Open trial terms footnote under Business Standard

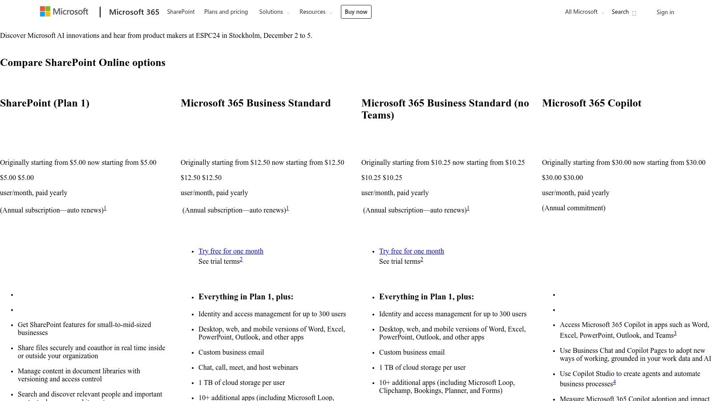point(241,259)
